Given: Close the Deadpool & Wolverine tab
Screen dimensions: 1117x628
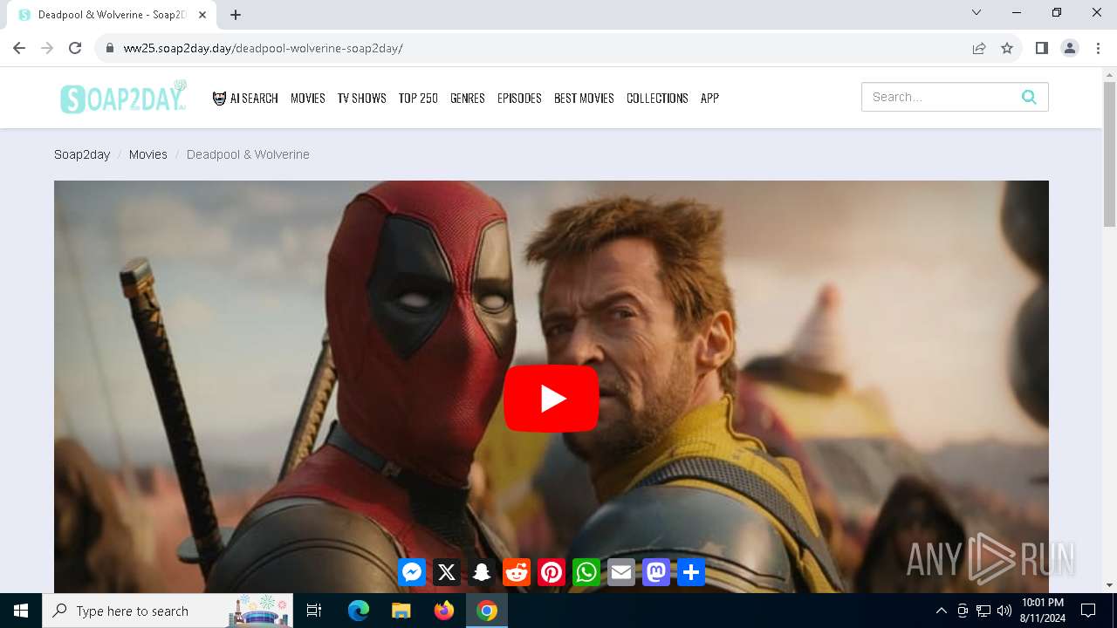Looking at the screenshot, I should [x=202, y=15].
